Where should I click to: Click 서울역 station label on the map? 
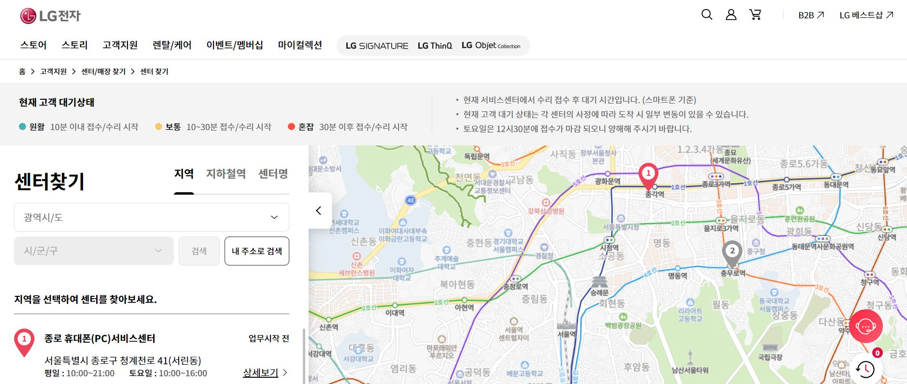[567, 334]
